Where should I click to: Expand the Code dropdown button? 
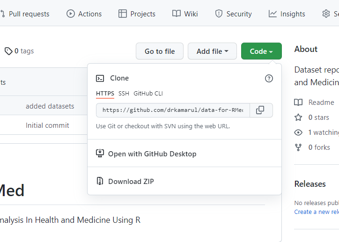(x=261, y=51)
